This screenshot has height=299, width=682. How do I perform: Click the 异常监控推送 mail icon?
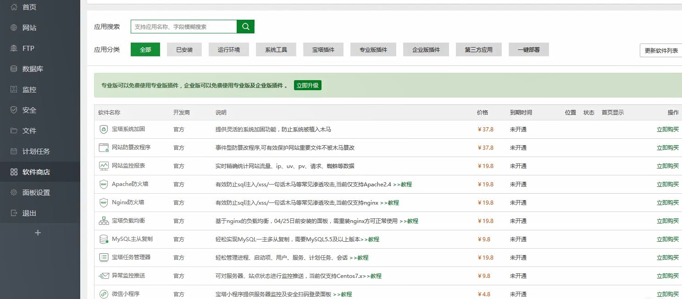[104, 276]
